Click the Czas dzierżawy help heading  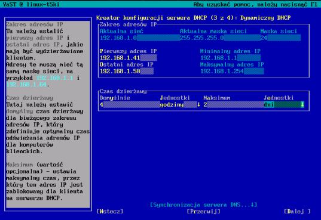29,98
